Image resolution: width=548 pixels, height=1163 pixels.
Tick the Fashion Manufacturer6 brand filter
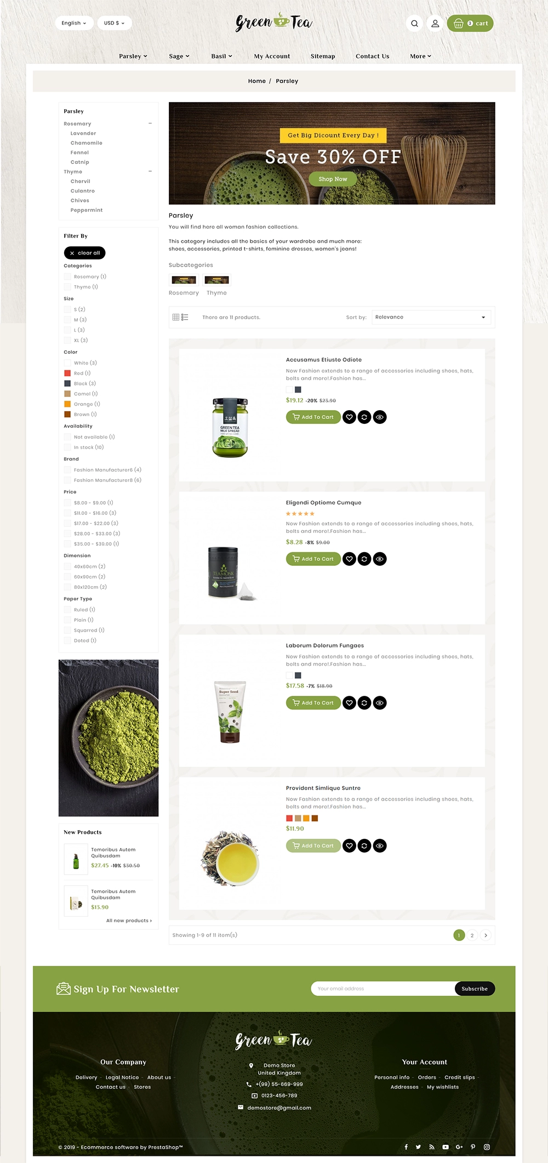(67, 470)
